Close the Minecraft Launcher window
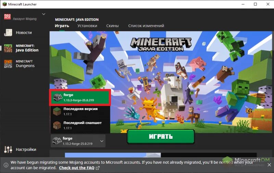The height and width of the screenshot is (173, 274). click(x=268, y=4)
